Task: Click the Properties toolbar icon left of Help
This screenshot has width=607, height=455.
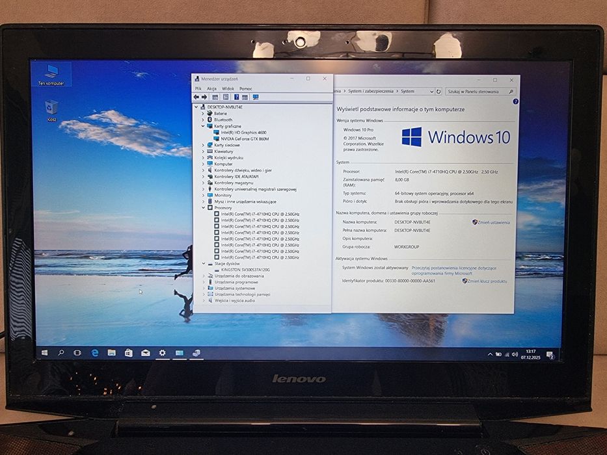Action: pos(226,97)
